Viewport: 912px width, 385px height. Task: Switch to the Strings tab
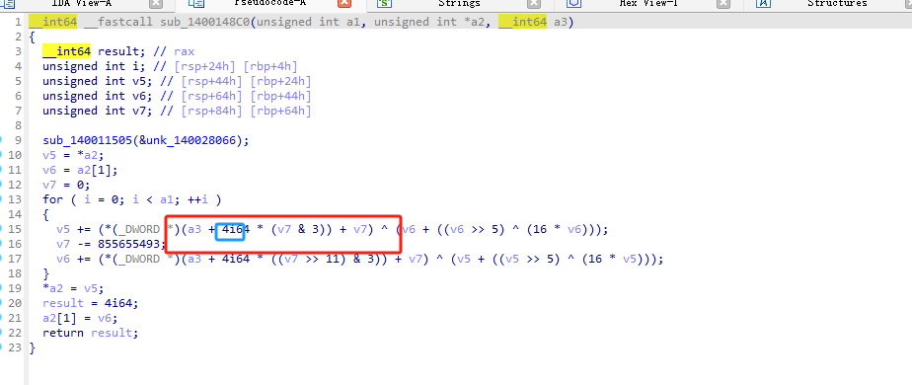point(459,4)
